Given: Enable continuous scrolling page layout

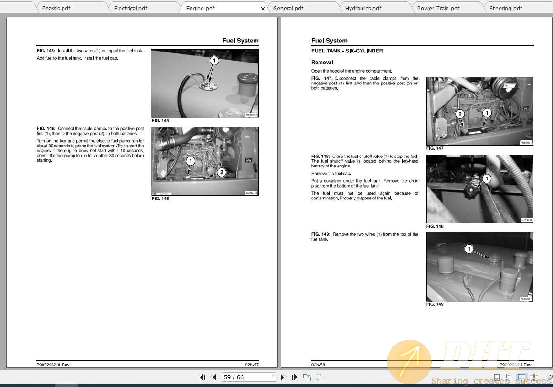Looking at the screenshot, I should (508, 377).
